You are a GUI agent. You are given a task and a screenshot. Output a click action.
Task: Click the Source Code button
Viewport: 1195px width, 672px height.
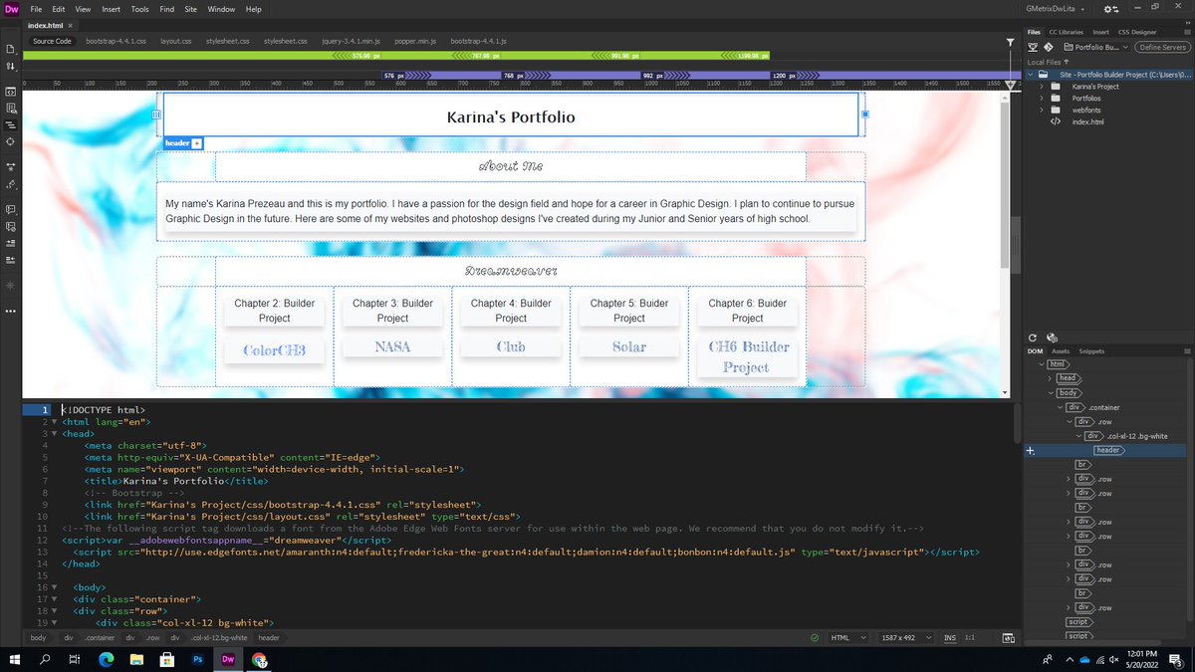tap(52, 42)
